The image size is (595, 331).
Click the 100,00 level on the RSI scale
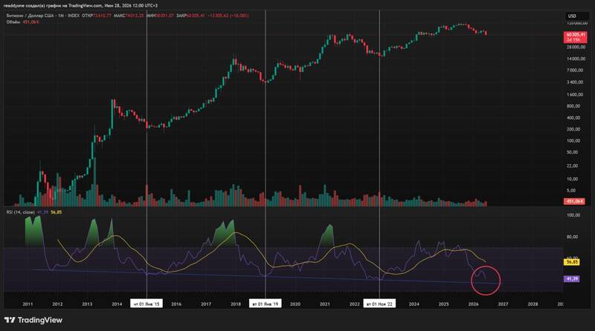click(573, 215)
